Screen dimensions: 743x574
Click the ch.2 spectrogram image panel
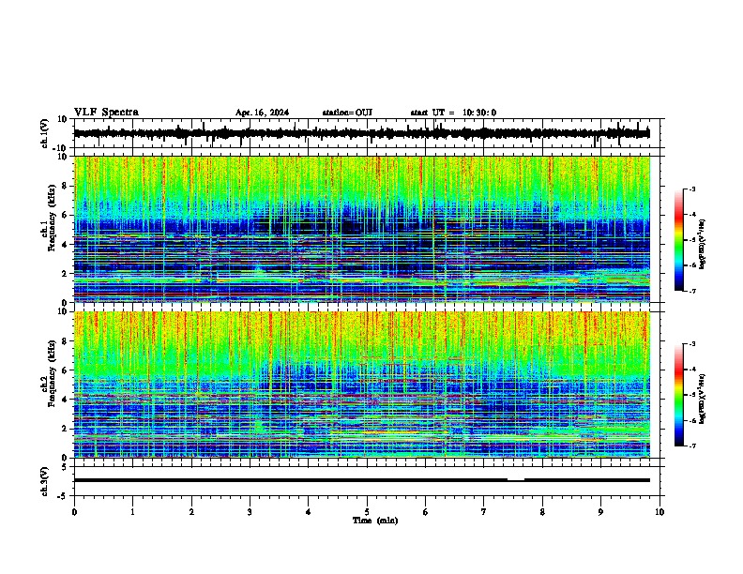(x=362, y=385)
